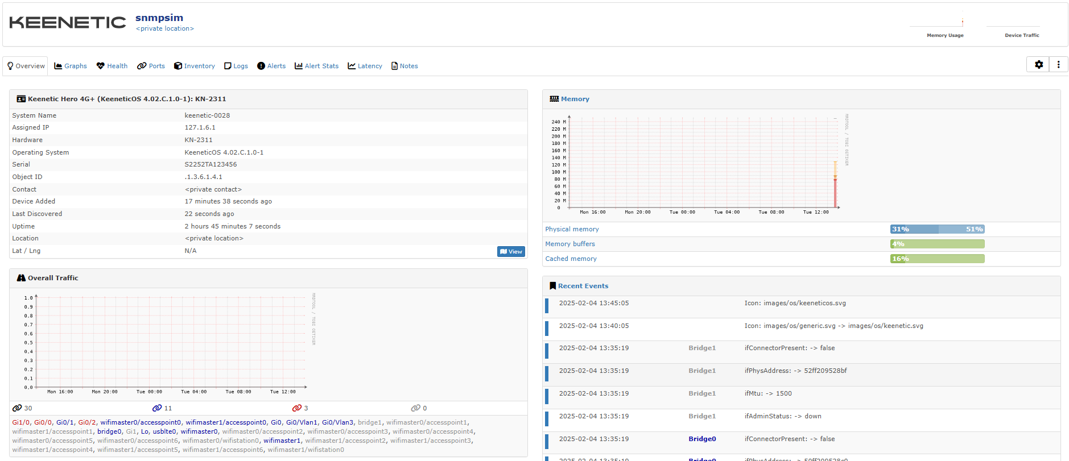Click the grey disabled-ports icon showing 0

pyautogui.click(x=415, y=408)
